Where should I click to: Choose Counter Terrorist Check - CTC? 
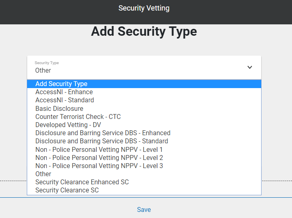[78, 117]
